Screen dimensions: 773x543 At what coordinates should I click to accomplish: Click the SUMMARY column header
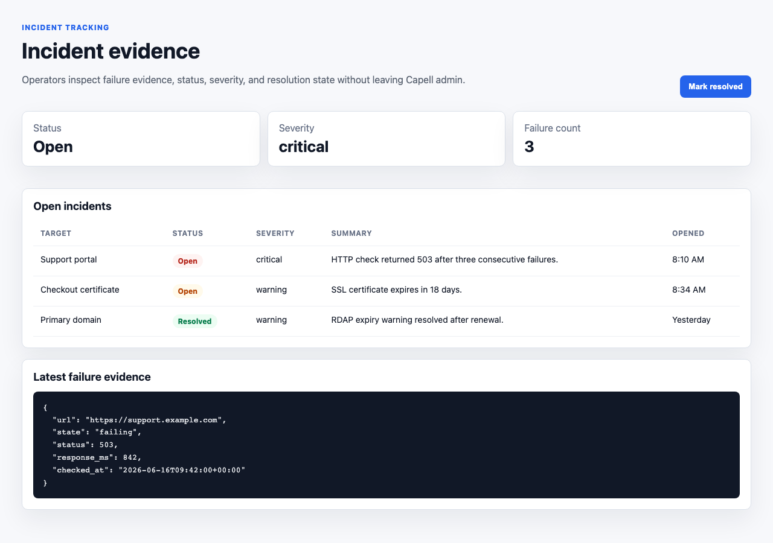[351, 233]
